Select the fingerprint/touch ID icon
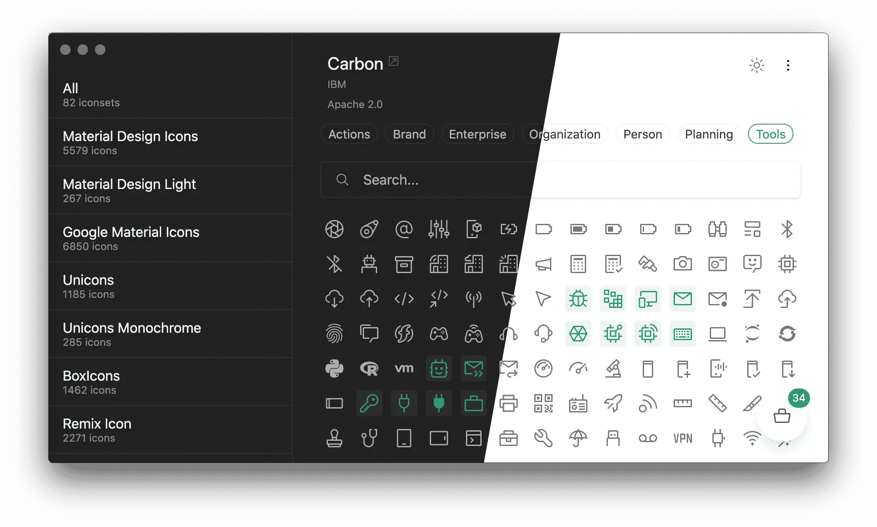The width and height of the screenshot is (877, 527). [334, 333]
